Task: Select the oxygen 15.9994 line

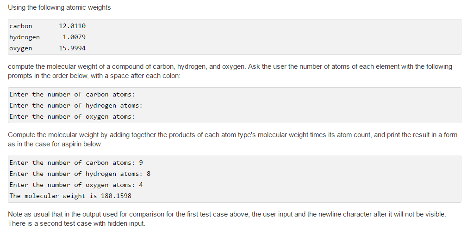Action: coord(47,48)
